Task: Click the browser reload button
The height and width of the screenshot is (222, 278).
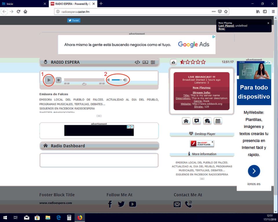Action: click(19, 12)
